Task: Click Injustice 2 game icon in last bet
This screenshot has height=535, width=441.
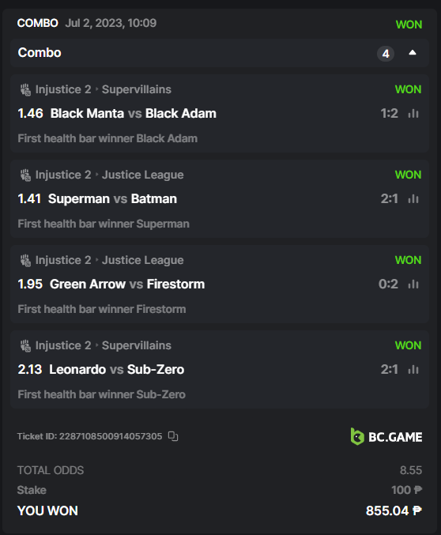Action: point(25,345)
